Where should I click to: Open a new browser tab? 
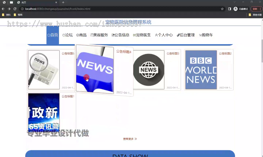pos(63,2)
